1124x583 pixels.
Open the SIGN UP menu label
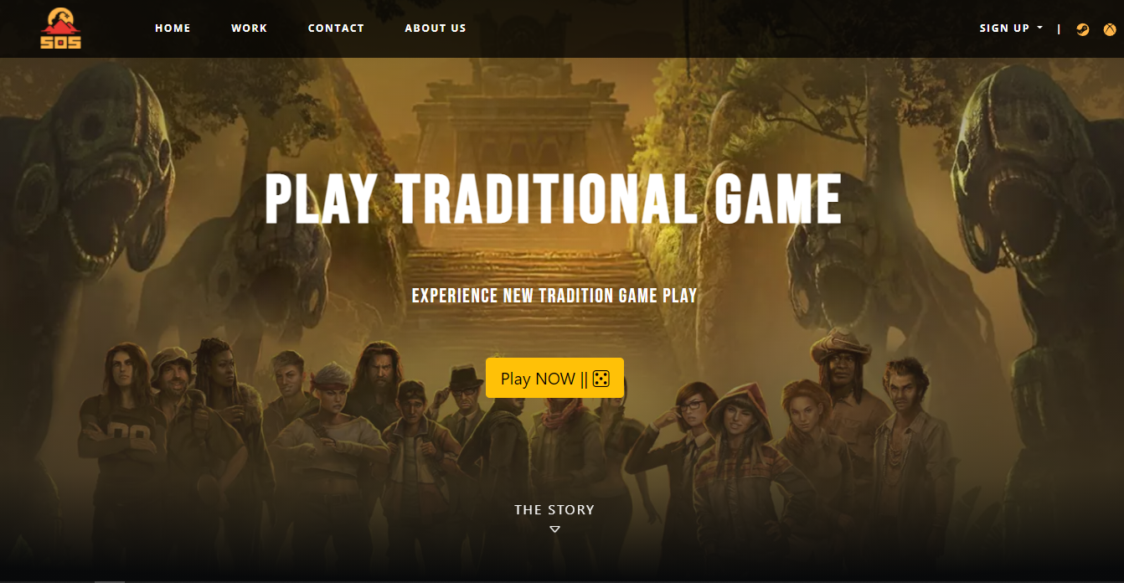pyautogui.click(x=1004, y=28)
